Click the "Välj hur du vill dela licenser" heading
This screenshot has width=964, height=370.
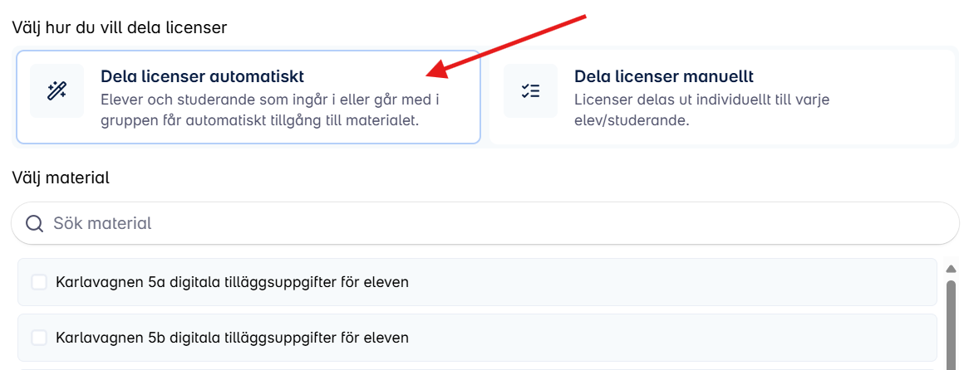[x=120, y=27]
